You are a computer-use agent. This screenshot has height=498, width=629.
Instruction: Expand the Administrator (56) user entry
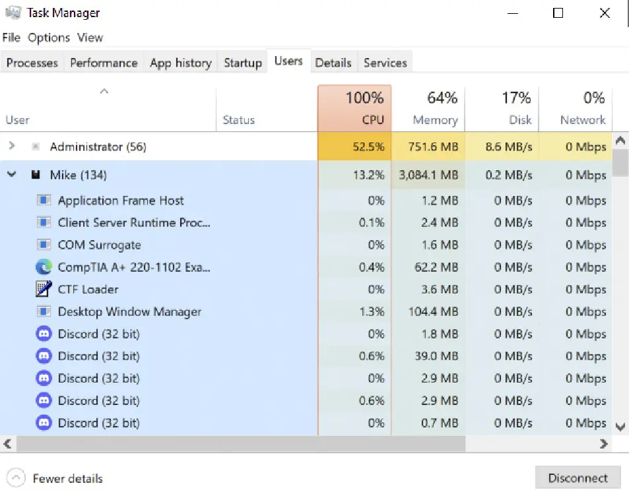(12, 146)
